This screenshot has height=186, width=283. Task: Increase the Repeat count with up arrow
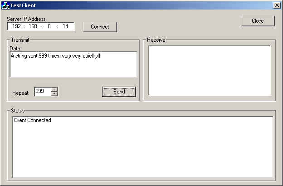[x=54, y=89]
